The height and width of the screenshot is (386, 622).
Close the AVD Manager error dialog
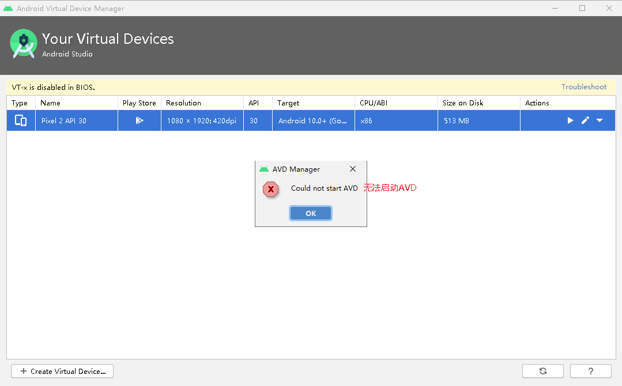(x=353, y=169)
